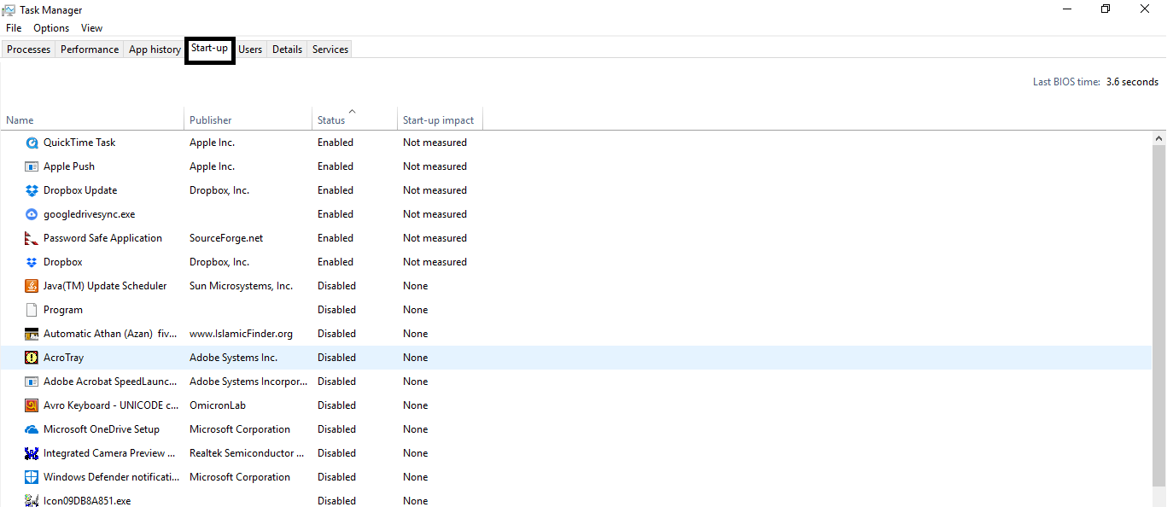The height and width of the screenshot is (507, 1173).
Task: Click the Adobe Systems Inc. publisher cell
Action: point(233,358)
